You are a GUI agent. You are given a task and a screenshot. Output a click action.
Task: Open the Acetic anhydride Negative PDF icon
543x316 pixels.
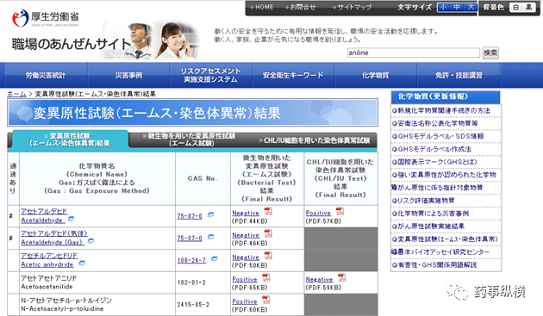(x=268, y=256)
